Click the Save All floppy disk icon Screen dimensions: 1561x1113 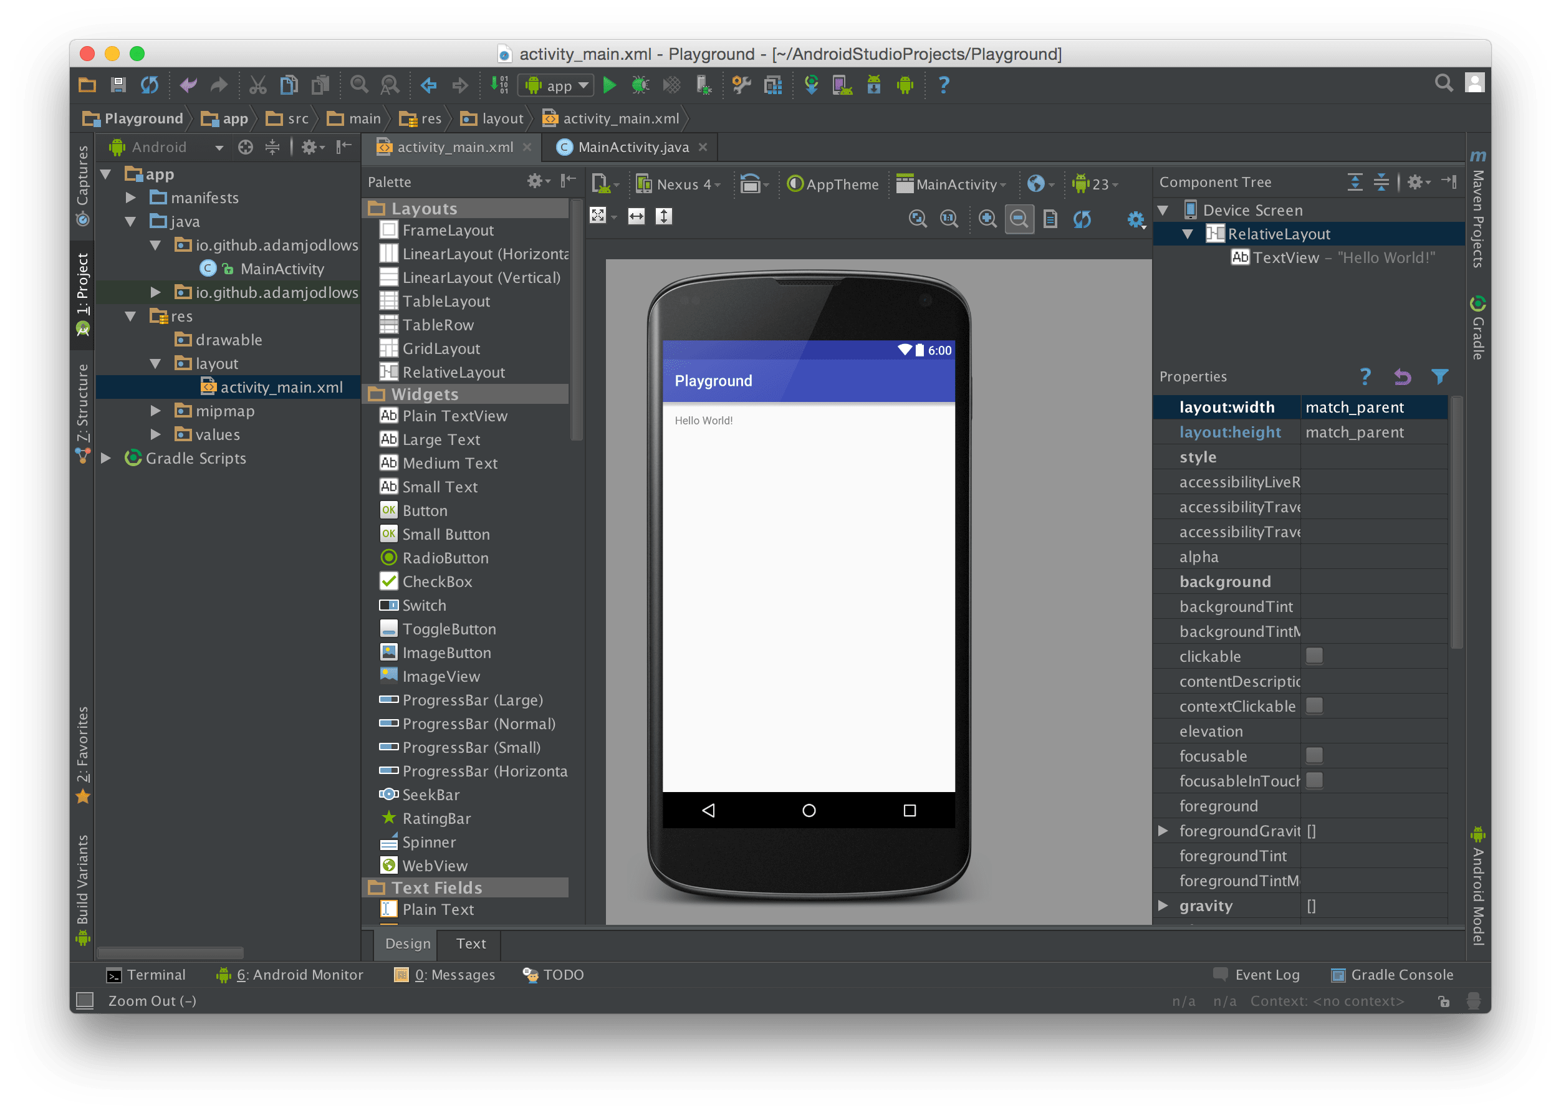[x=118, y=85]
